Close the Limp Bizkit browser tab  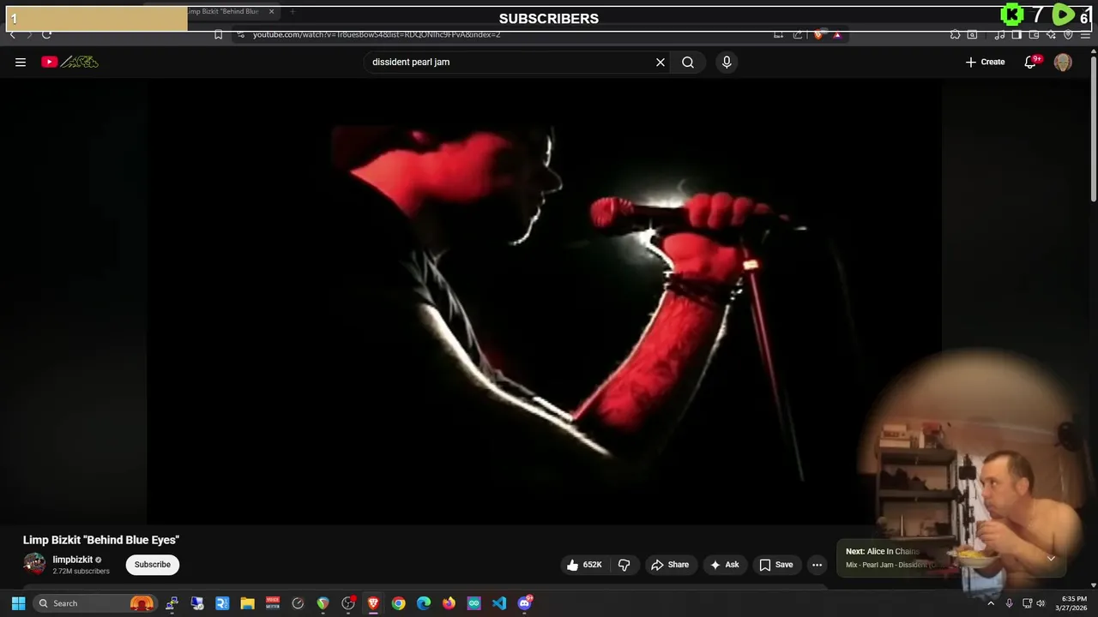pos(272,11)
